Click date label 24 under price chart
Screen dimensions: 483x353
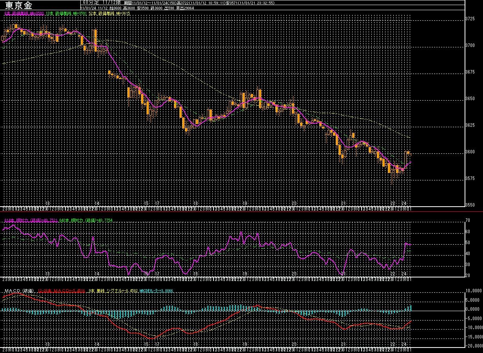click(404, 204)
